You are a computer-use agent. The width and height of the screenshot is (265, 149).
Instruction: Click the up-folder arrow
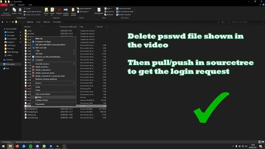coord(13,22)
